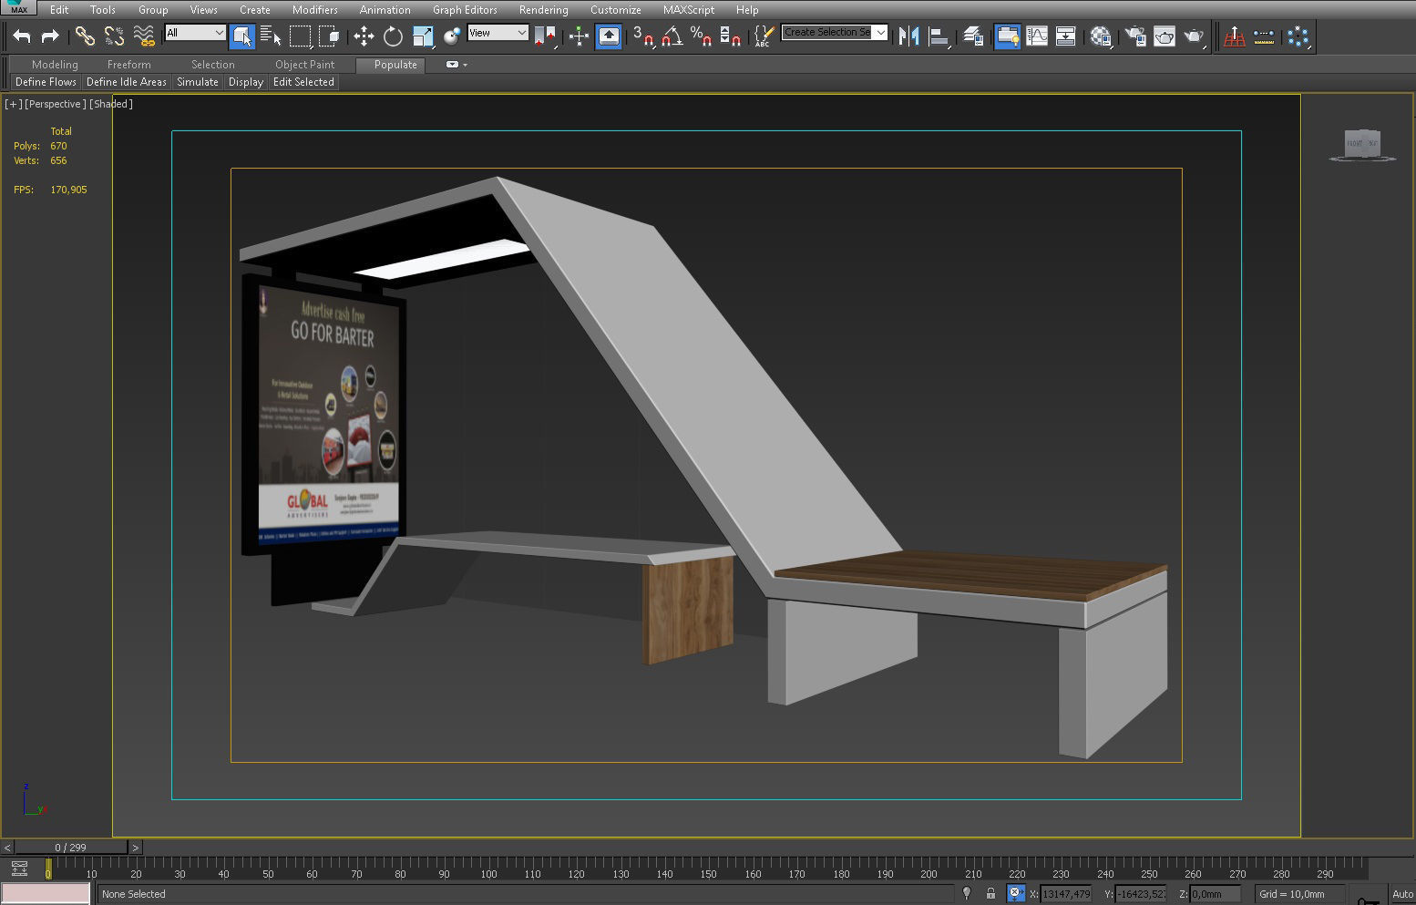Toggle the 3D Snaps icon
1416x905 pixels.
643,36
